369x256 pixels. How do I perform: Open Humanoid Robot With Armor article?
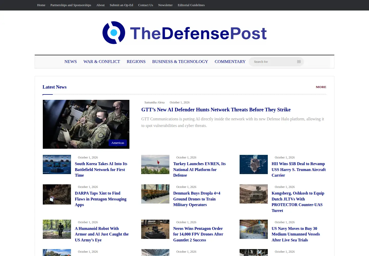[x=102, y=234]
